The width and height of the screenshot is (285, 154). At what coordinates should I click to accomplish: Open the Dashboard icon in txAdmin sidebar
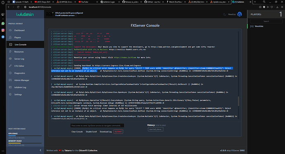tap(10, 30)
